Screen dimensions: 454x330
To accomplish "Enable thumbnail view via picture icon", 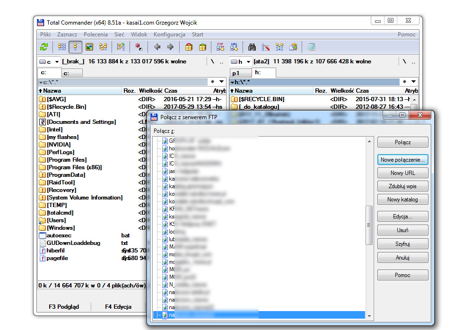I will (x=89, y=47).
